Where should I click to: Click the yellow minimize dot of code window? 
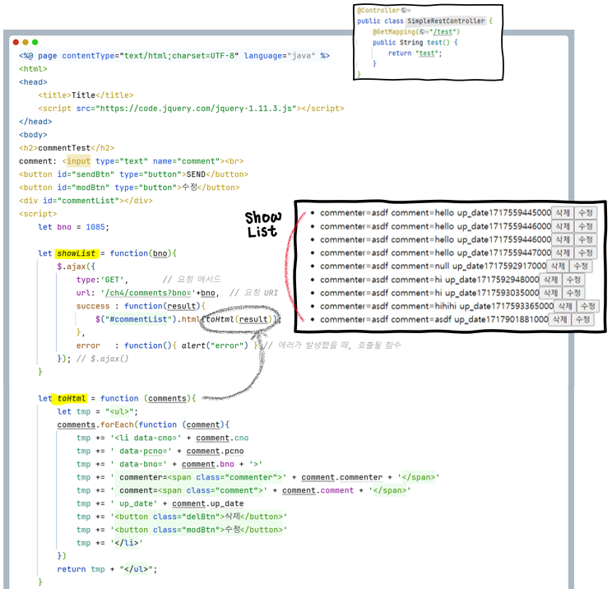pos(25,42)
